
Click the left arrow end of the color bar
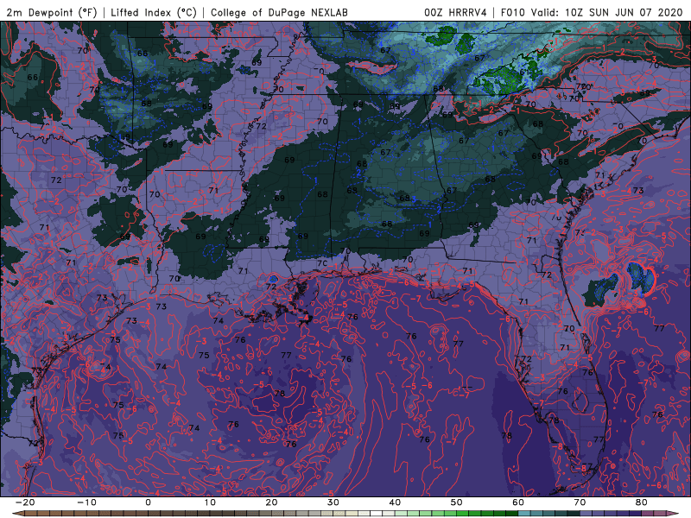pyautogui.click(x=17, y=514)
